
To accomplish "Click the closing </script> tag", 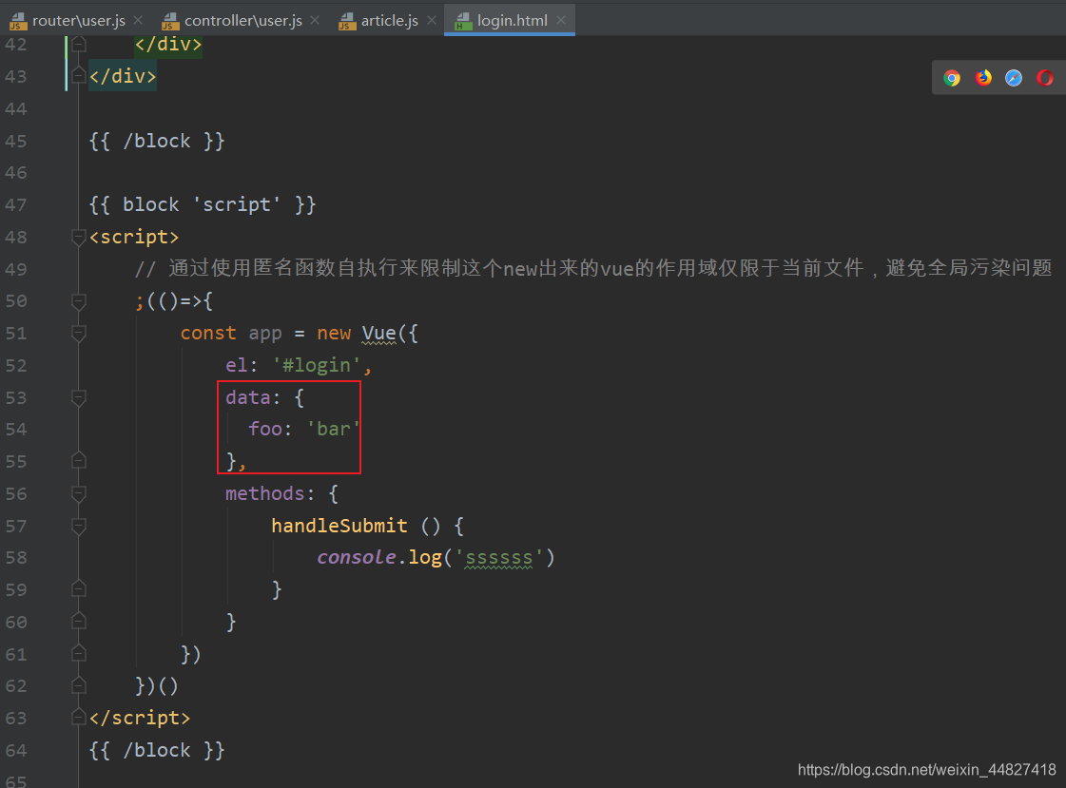I will click(140, 718).
